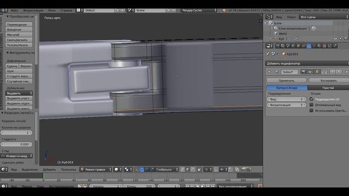Check Оптимальный вид checkbox
349x196 pixels.
[311, 105]
